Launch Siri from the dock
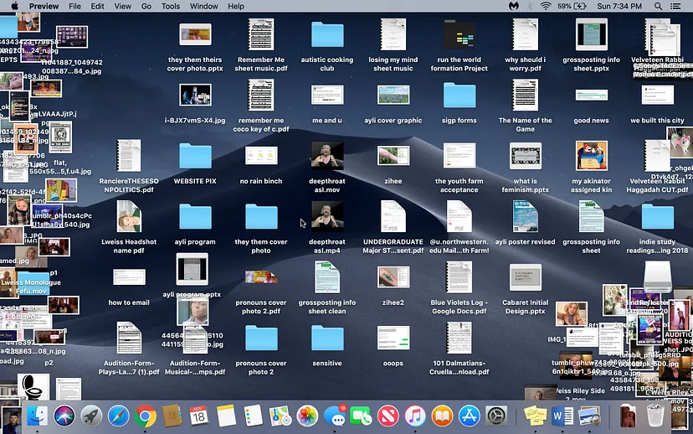Screen dimensions: 693x434 (x=64, y=416)
